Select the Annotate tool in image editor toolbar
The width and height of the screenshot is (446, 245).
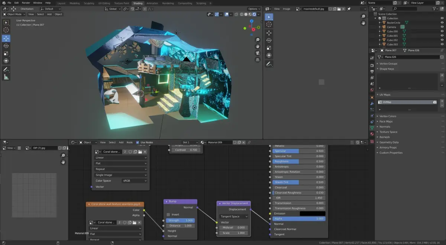[x=269, y=64]
